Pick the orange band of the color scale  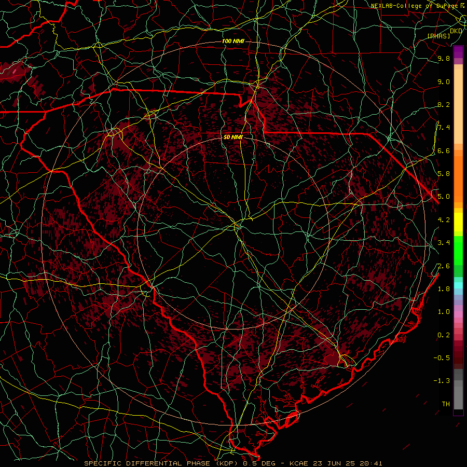[458, 178]
